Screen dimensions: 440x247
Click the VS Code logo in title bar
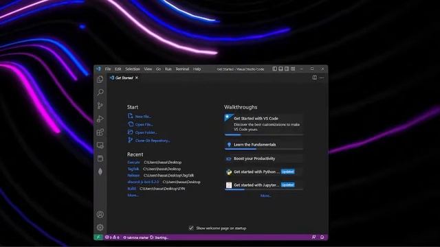coord(98,69)
